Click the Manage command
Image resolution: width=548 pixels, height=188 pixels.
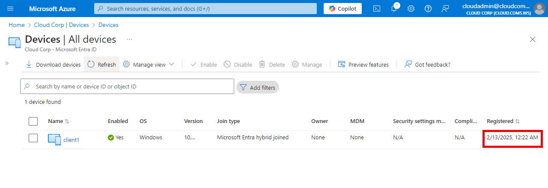[307, 65]
